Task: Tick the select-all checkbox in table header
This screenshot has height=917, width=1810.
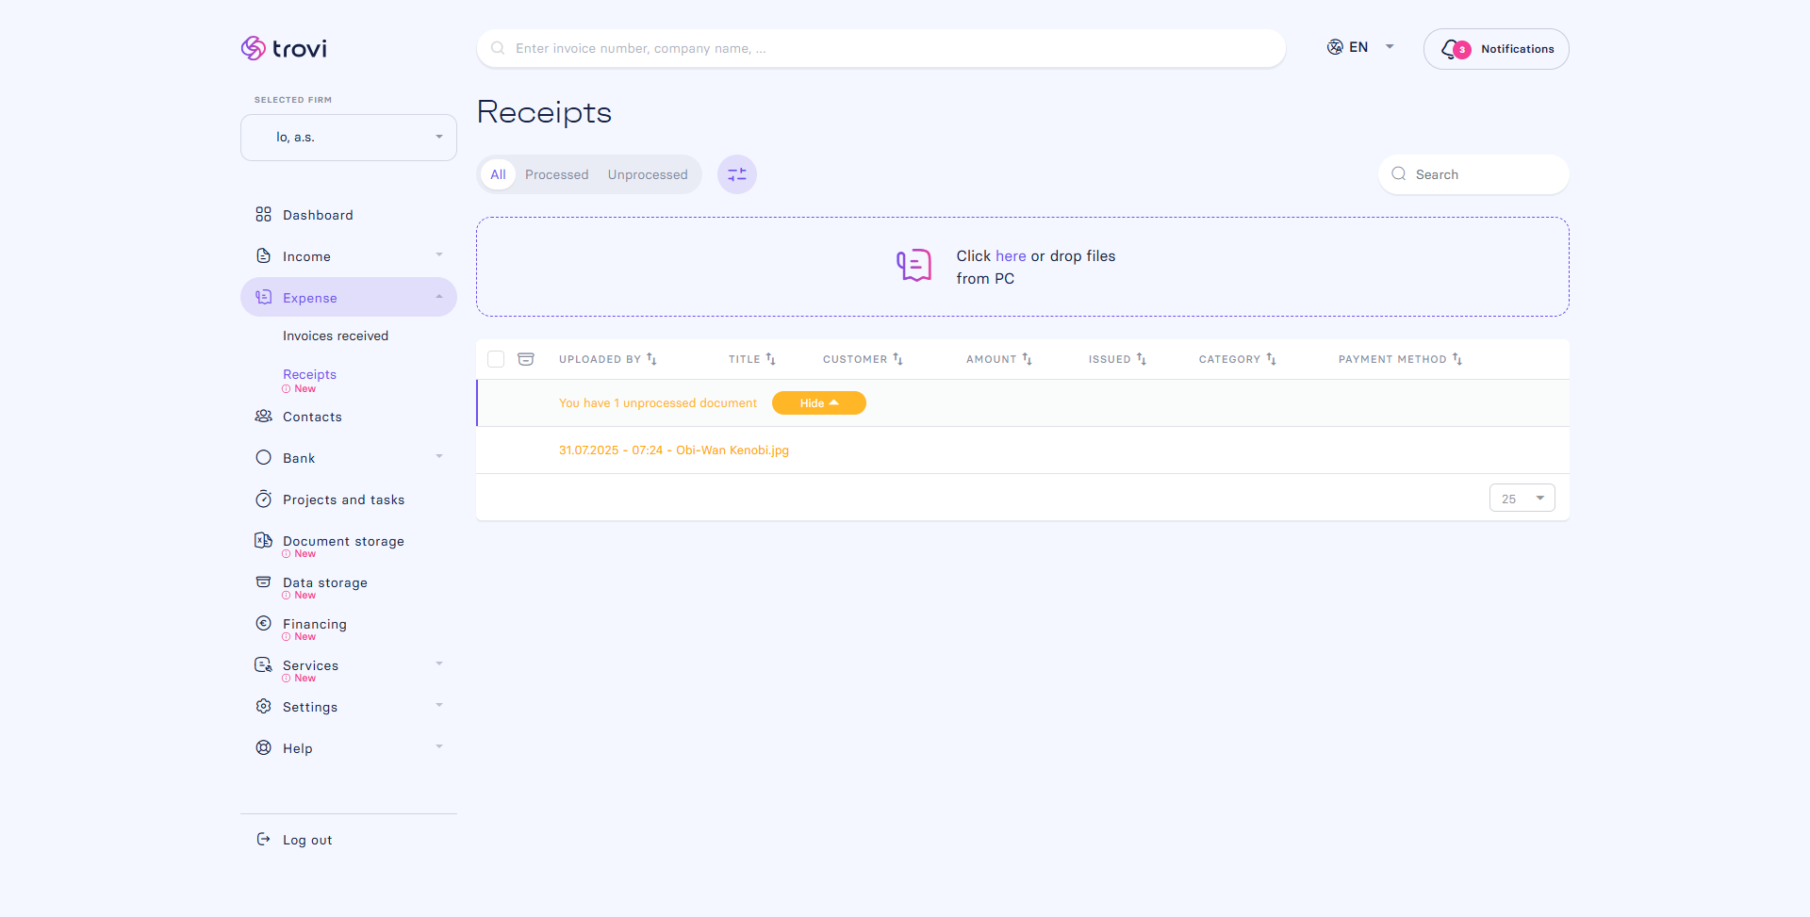Action: coord(496,359)
